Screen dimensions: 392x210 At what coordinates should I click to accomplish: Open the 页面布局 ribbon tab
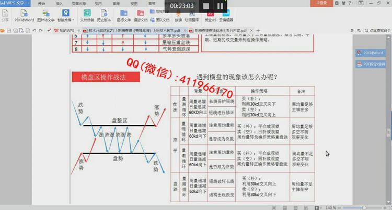pos(78,3)
